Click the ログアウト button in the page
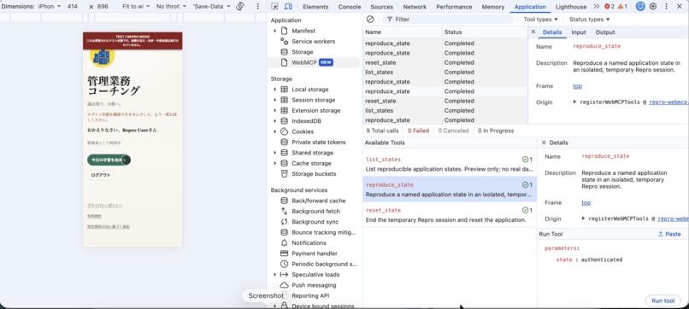 [101, 175]
